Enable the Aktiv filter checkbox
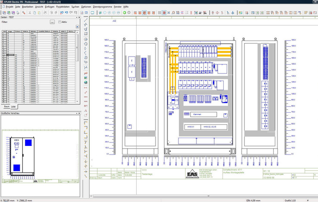The height and width of the screenshot is (202, 318). pos(60,22)
